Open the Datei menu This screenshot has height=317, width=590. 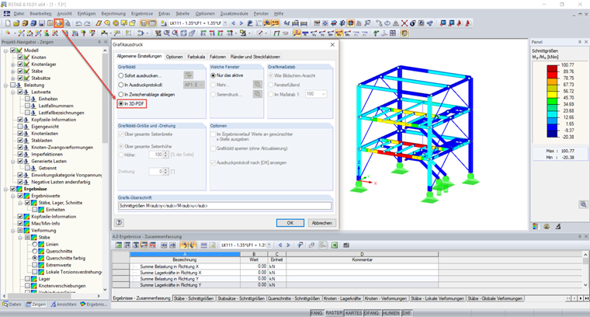pos(19,13)
